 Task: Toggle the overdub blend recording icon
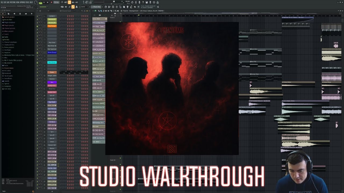pyautogui.click(x=73, y=2)
